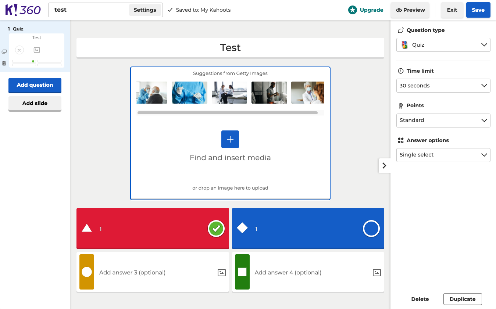Select fifth Getty image with masked doctor
Screen dimensions: 496x309
308,93
